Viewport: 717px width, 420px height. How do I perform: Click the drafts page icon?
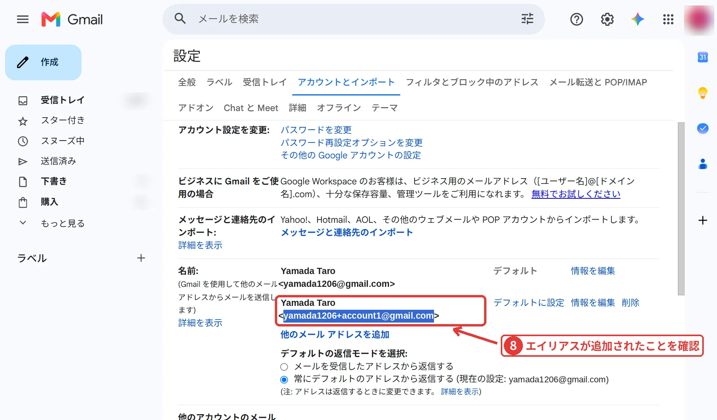23,182
